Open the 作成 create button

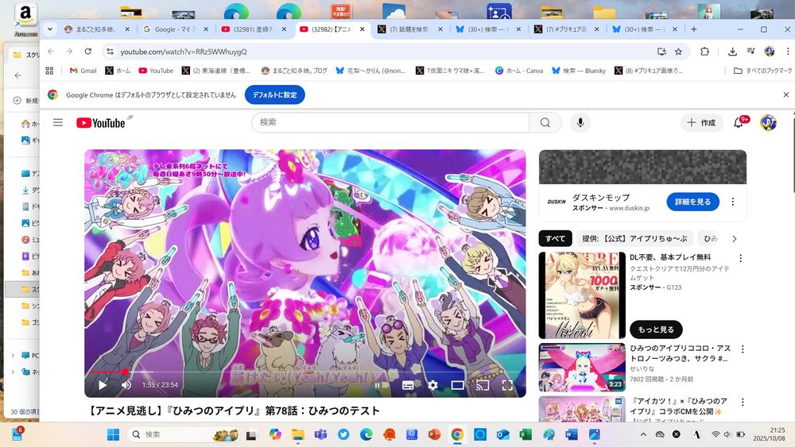[701, 122]
